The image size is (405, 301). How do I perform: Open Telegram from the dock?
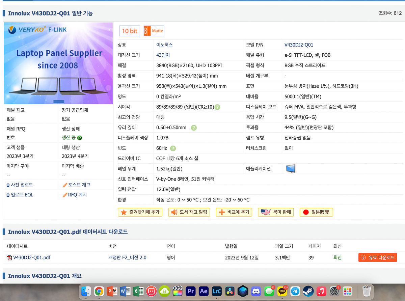(x=295, y=291)
